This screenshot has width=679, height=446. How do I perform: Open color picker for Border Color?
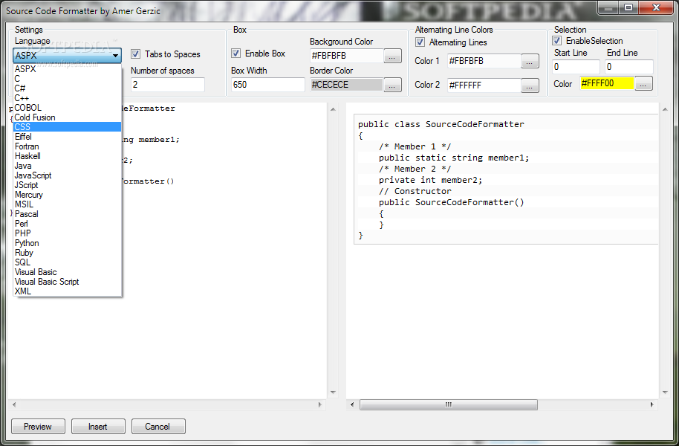click(x=392, y=85)
